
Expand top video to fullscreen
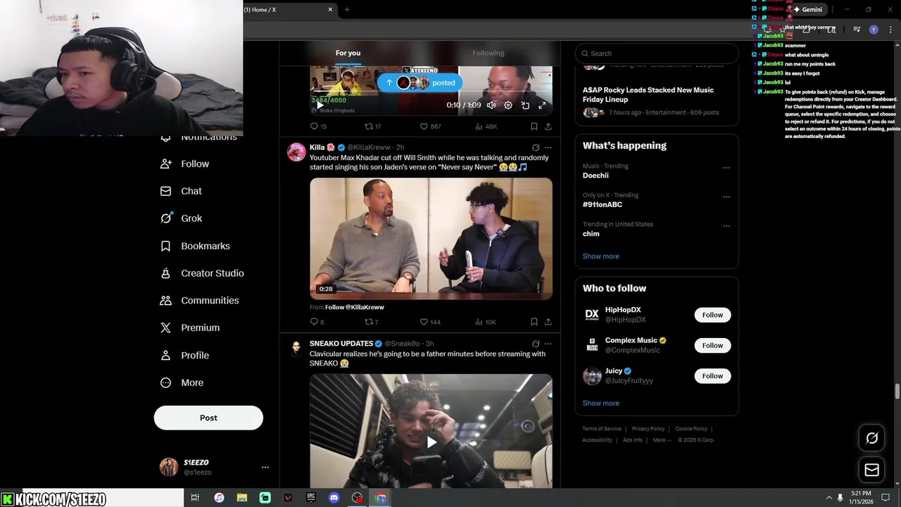(x=542, y=105)
